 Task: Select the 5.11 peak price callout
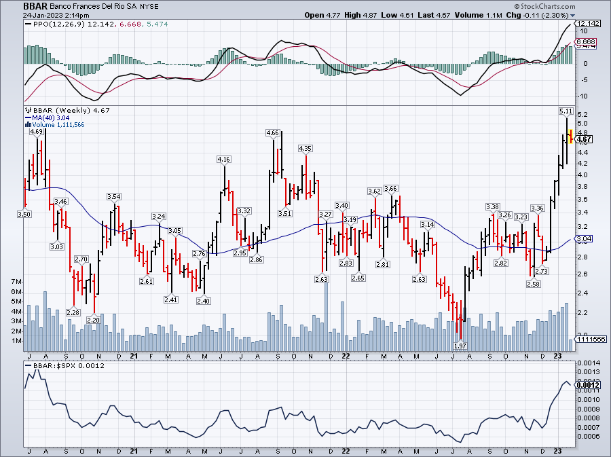tap(565, 110)
